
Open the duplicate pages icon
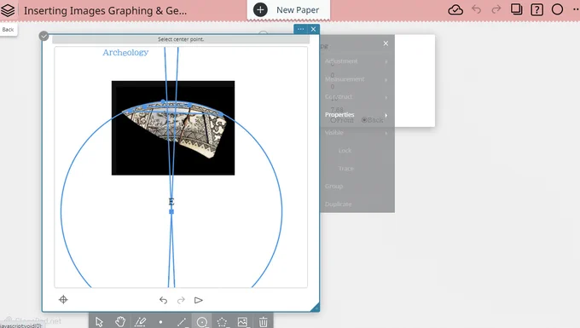coord(516,9)
